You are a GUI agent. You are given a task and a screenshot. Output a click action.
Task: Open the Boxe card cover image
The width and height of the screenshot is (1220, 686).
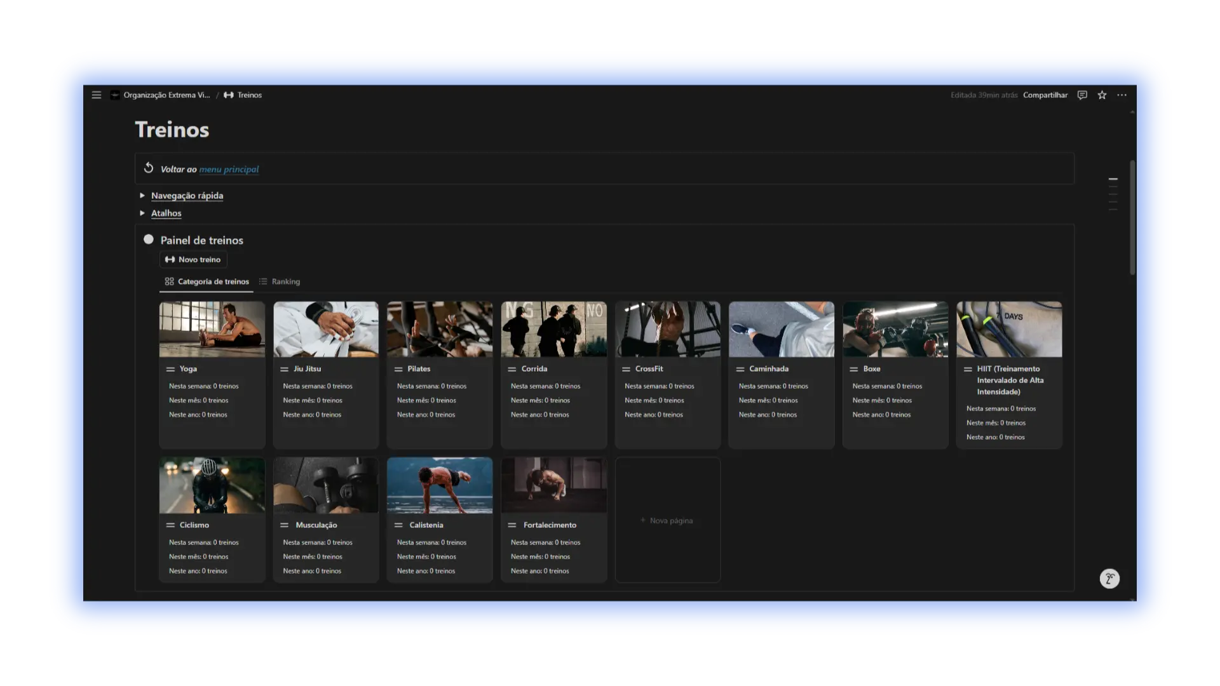(x=895, y=329)
